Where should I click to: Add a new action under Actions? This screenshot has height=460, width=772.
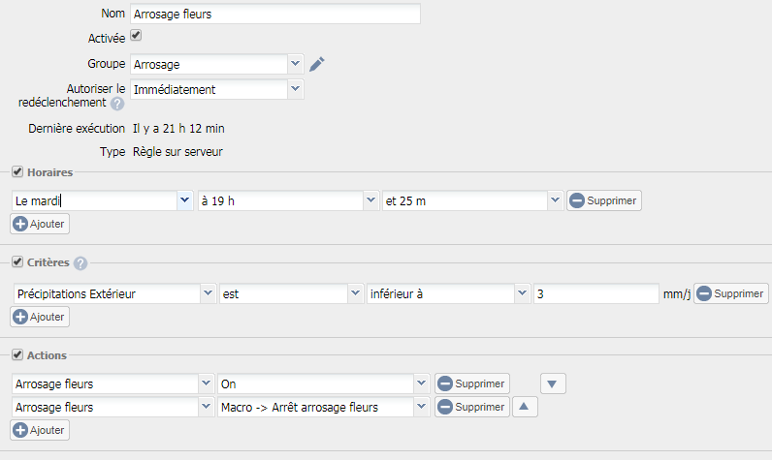coord(40,430)
